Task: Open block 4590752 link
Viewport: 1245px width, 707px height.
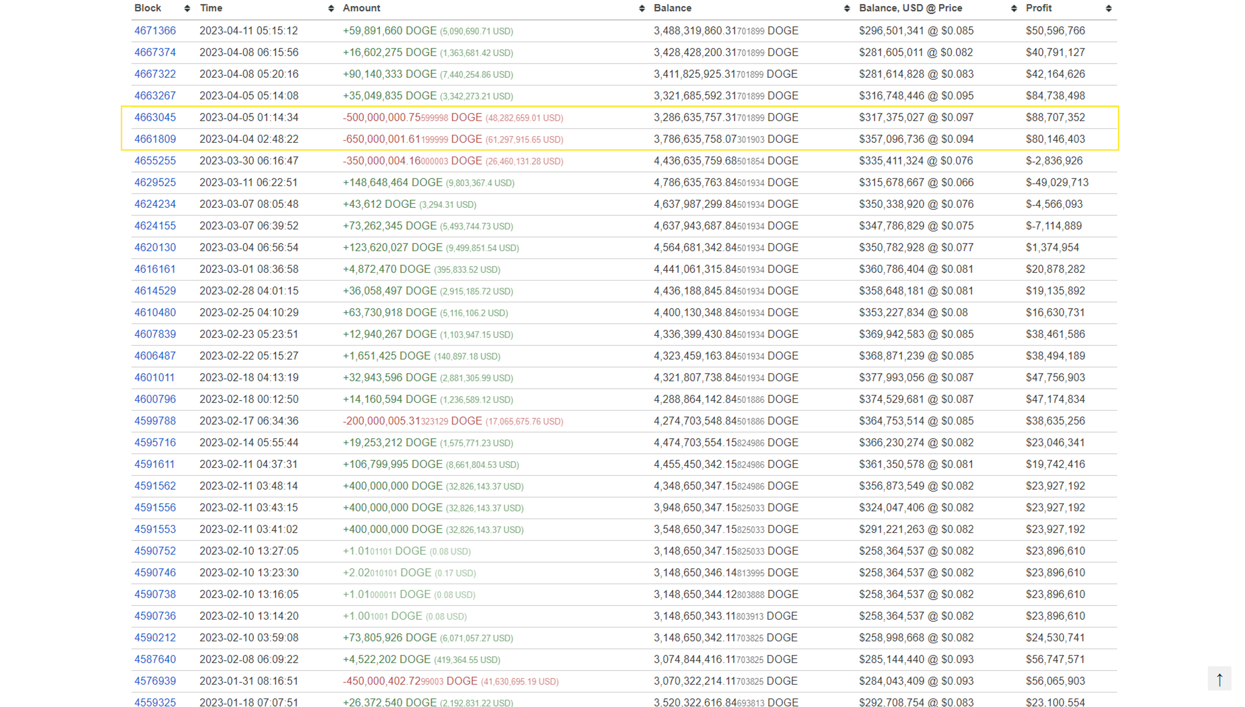Action: pos(155,551)
